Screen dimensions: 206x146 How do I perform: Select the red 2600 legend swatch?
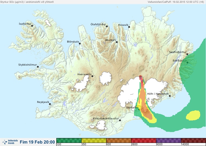pyautogui.click(x=144, y=141)
